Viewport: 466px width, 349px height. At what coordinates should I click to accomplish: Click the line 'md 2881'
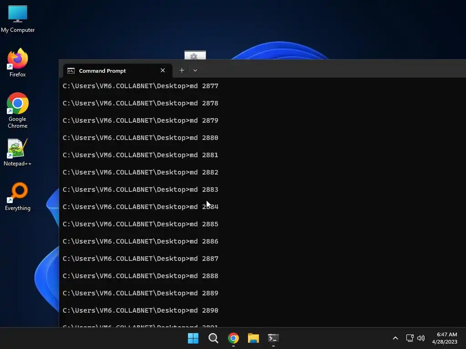click(x=140, y=155)
